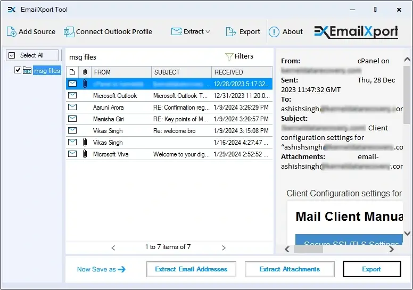This screenshot has width=413, height=290.
Task: Close the EmailXport Tool window
Action: 399,10
